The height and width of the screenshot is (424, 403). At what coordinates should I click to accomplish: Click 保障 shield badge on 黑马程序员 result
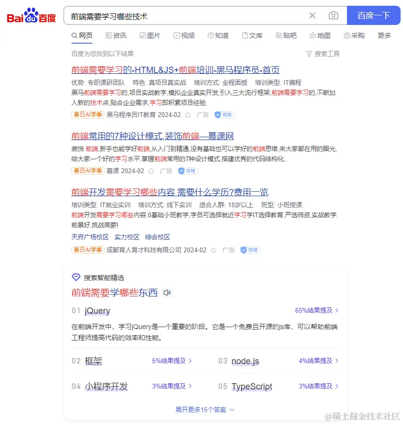(x=224, y=115)
